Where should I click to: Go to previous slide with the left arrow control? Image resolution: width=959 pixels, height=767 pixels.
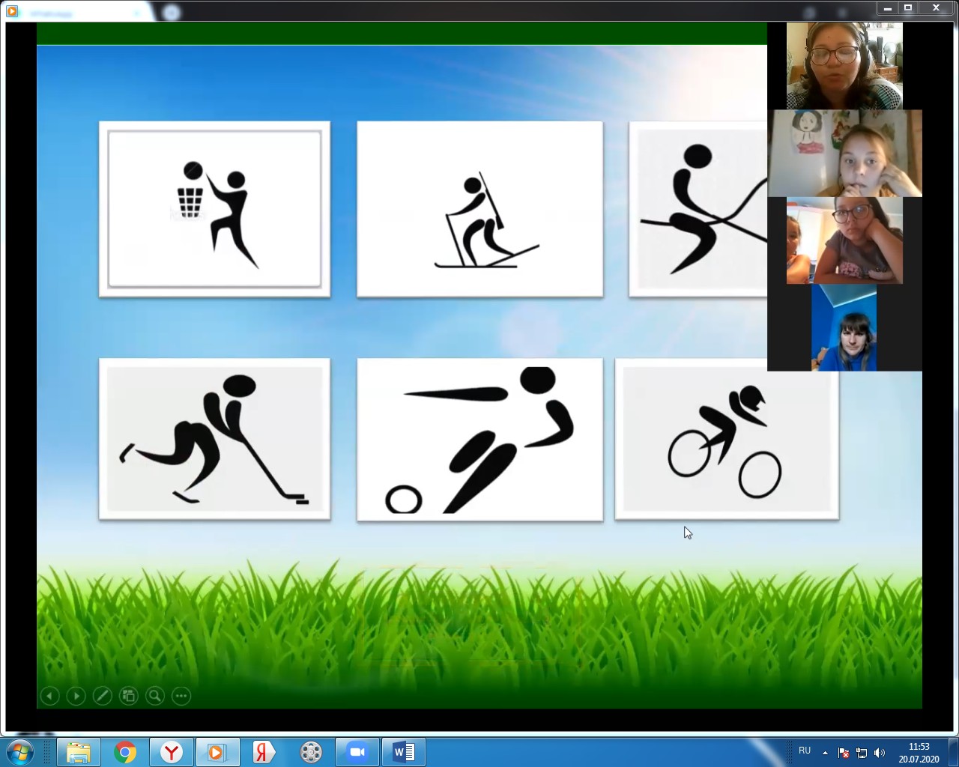(x=49, y=696)
